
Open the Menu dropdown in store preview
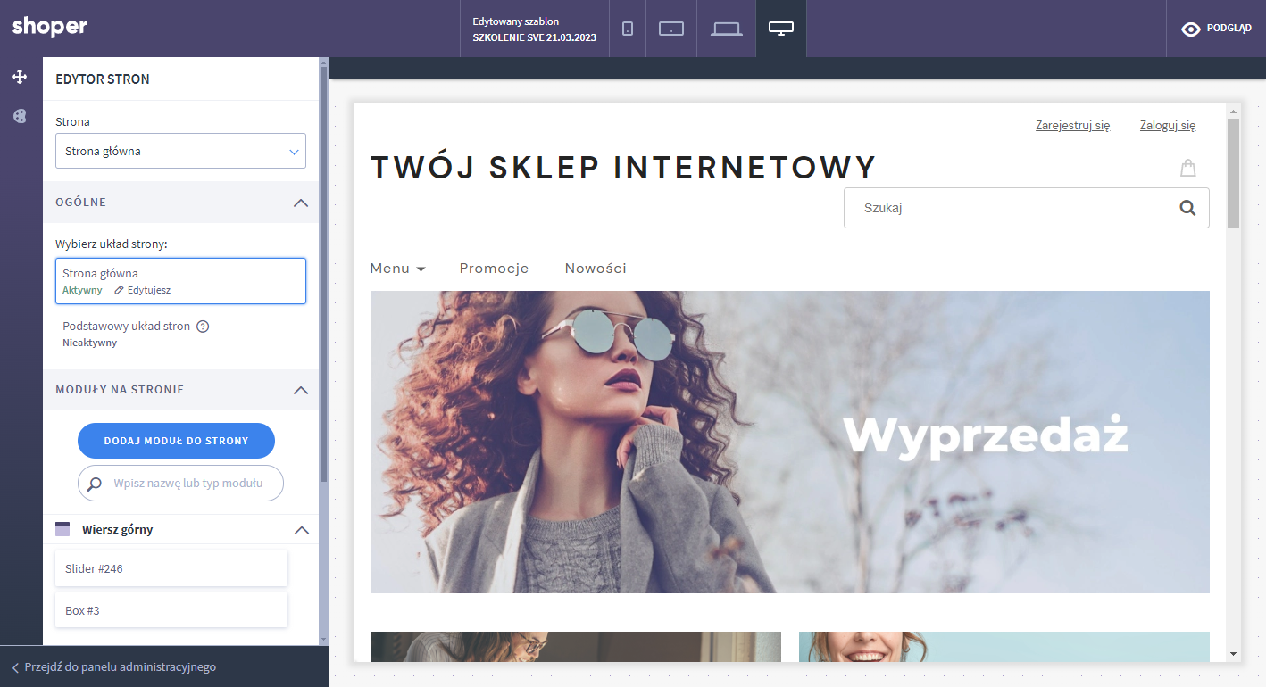tap(397, 269)
